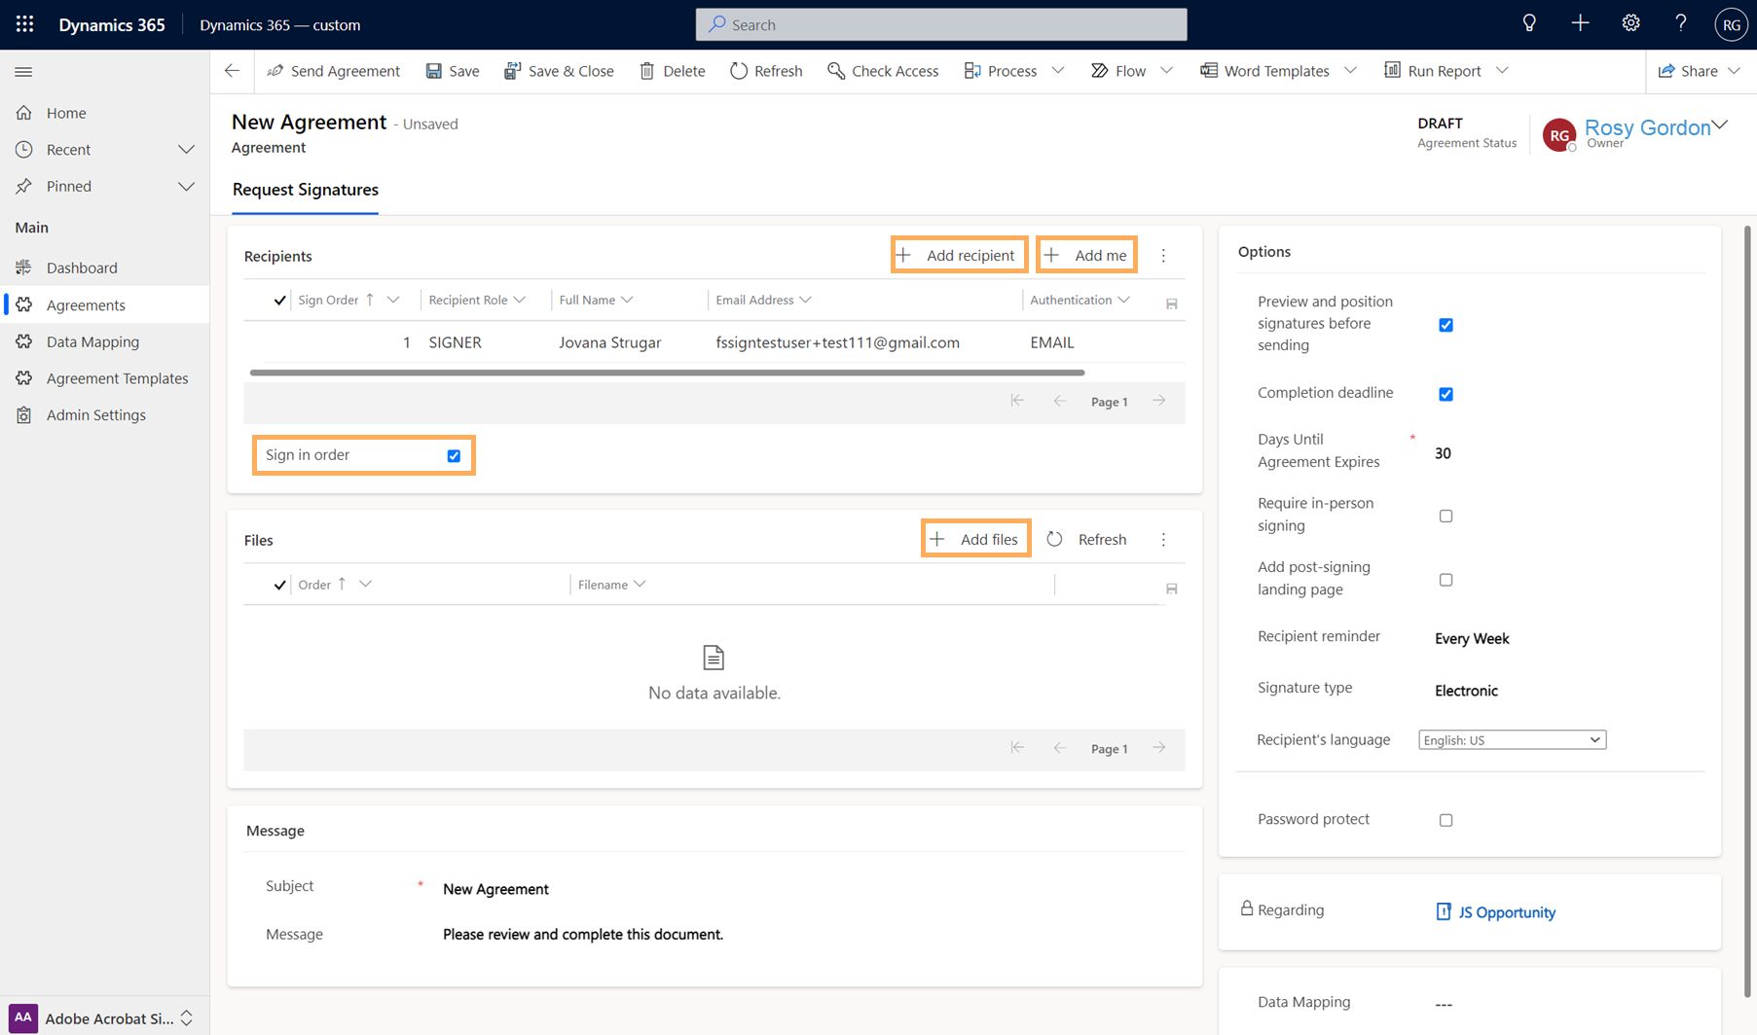This screenshot has width=1757, height=1035.
Task: Open Full Name column dropdown
Action: [x=627, y=300]
